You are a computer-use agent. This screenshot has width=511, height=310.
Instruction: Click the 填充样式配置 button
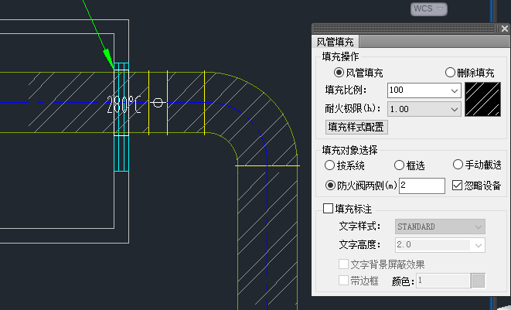[356, 127]
